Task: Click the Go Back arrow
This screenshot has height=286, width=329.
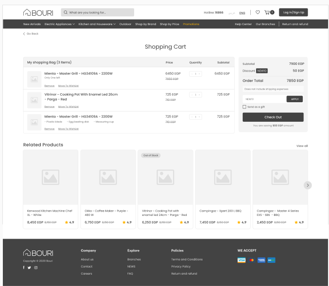Action: [24, 34]
